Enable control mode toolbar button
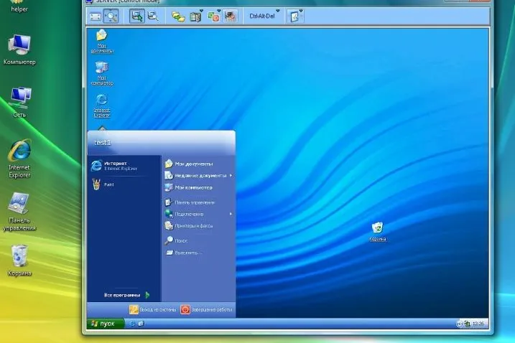515x343 pixels. click(136, 16)
